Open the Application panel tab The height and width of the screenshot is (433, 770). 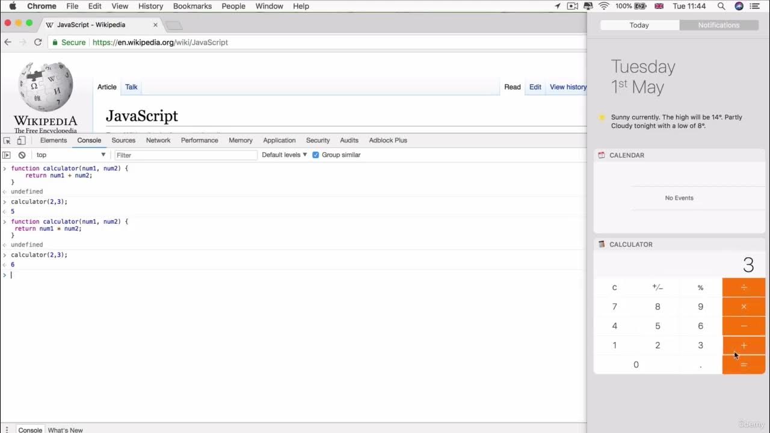[x=279, y=140]
